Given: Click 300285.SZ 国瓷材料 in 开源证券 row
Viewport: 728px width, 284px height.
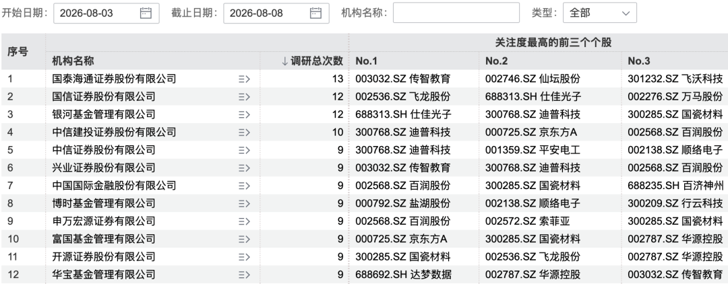Looking at the screenshot, I should click(403, 256).
